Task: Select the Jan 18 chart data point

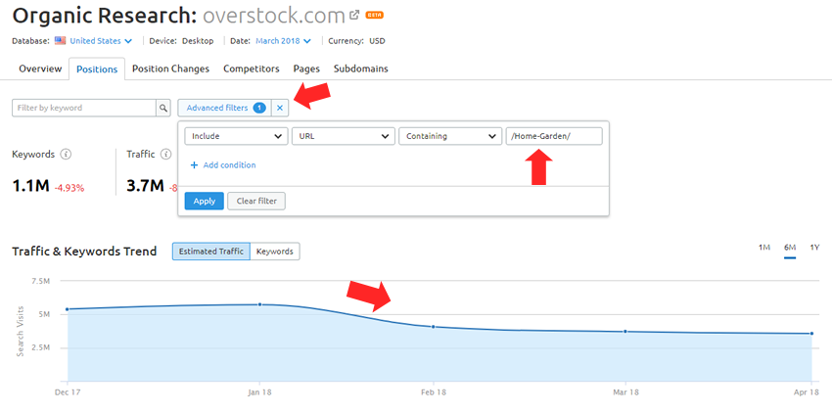Action: pos(260,304)
